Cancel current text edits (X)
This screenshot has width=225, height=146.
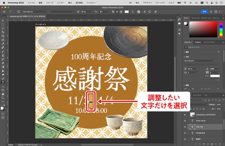click(x=145, y=12)
